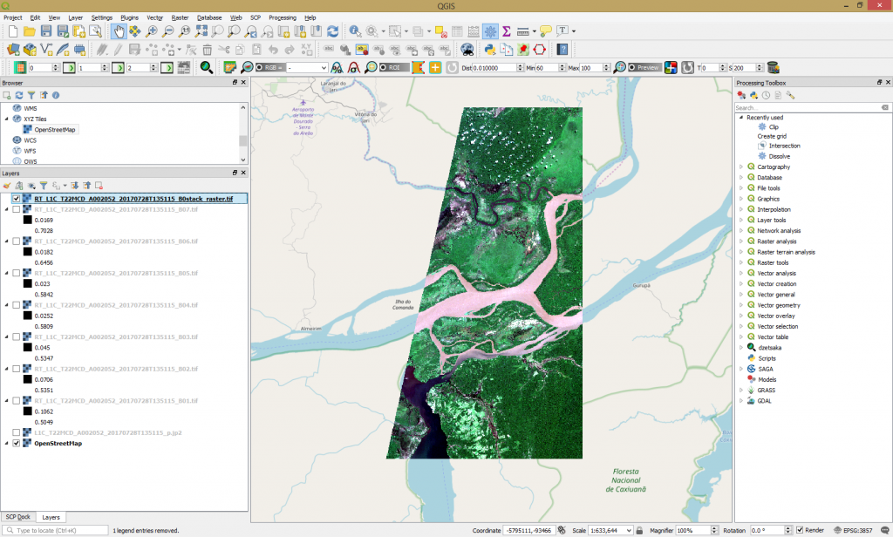This screenshot has width=893, height=537.
Task: Click the Save Project icon
Action: (46, 31)
